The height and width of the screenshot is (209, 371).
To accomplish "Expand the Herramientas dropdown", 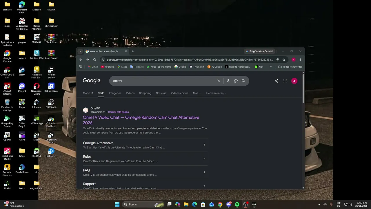I will [x=216, y=93].
